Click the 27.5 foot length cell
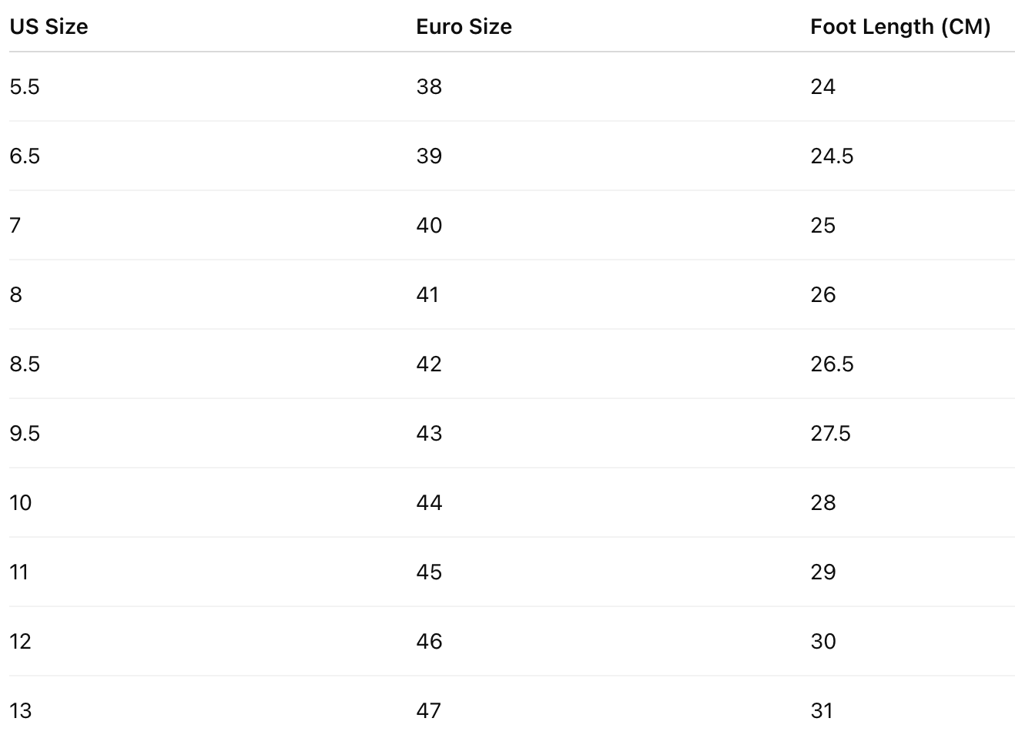Image resolution: width=1015 pixels, height=735 pixels. (x=830, y=433)
